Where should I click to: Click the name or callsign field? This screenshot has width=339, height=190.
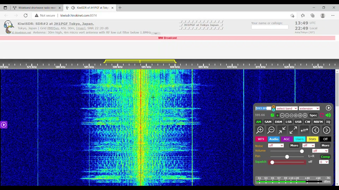pyautogui.click(x=270, y=27)
